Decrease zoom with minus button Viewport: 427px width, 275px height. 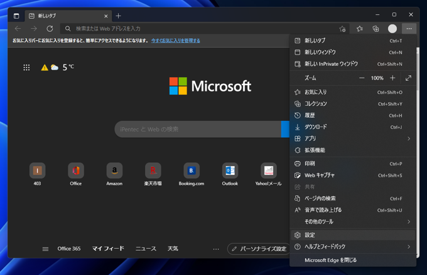[x=362, y=78]
